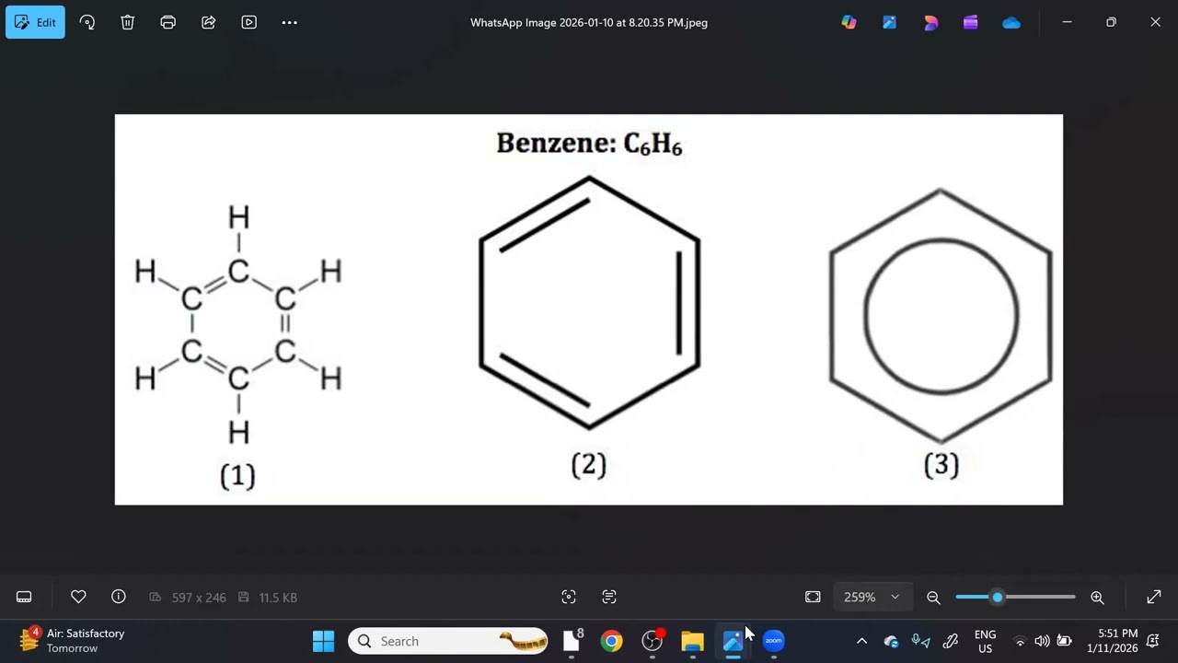The height and width of the screenshot is (663, 1178).
Task: Switch to Photos app in the taskbar
Action: pos(733,641)
